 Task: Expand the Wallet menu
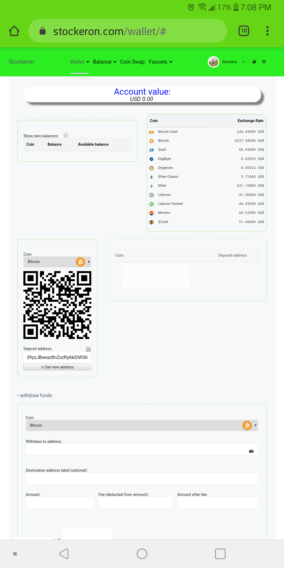[80, 62]
